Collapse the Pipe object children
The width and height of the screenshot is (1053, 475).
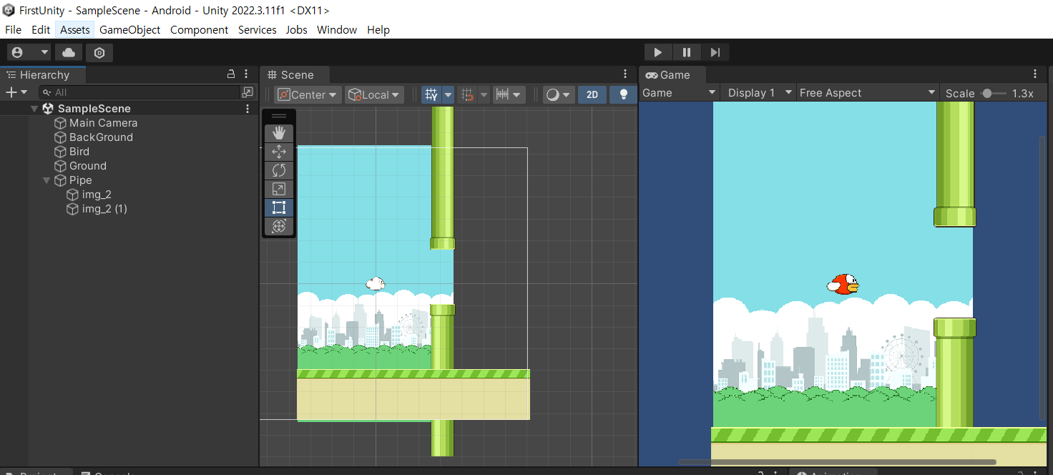click(x=47, y=180)
